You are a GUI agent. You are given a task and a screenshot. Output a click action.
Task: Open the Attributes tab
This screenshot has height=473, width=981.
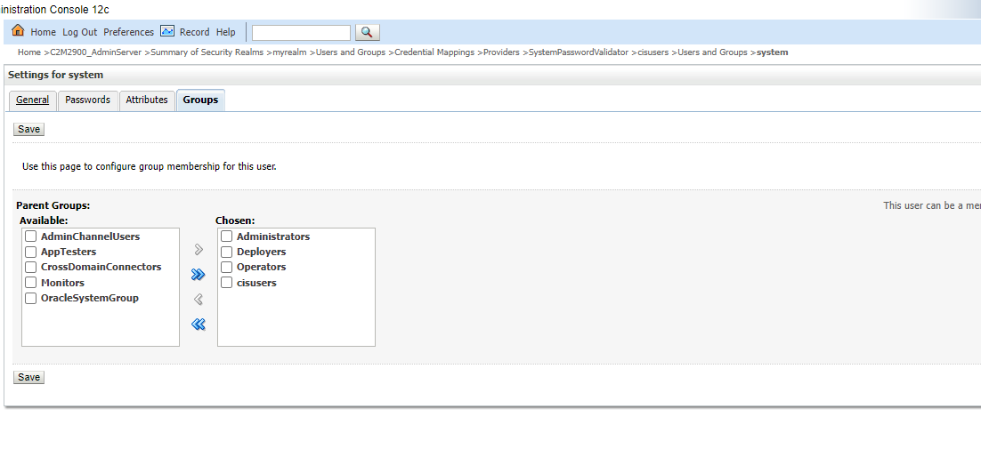(x=147, y=100)
